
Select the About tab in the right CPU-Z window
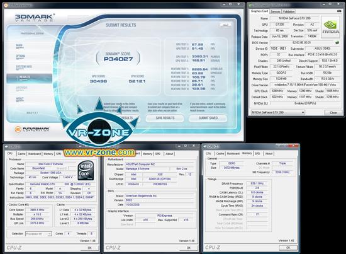269,153
